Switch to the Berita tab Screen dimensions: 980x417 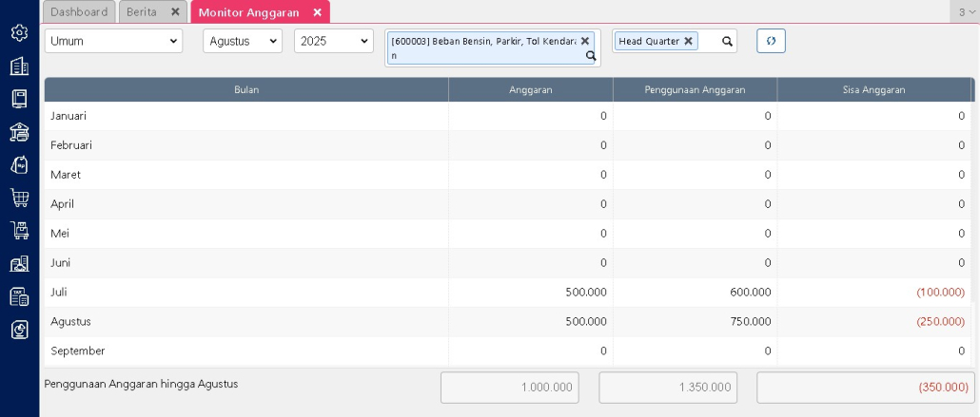[x=142, y=11]
